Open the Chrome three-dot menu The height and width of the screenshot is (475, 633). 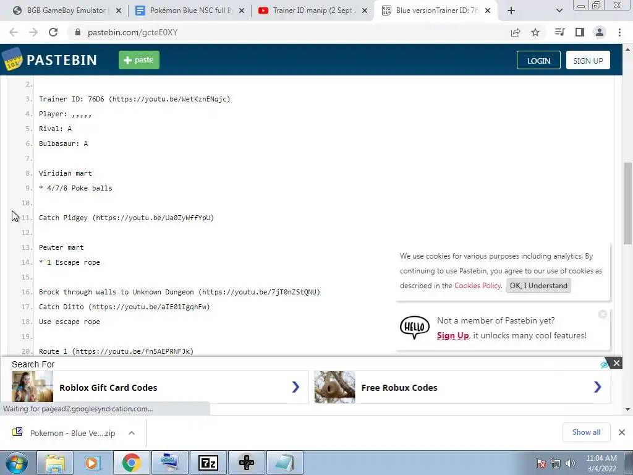(619, 32)
